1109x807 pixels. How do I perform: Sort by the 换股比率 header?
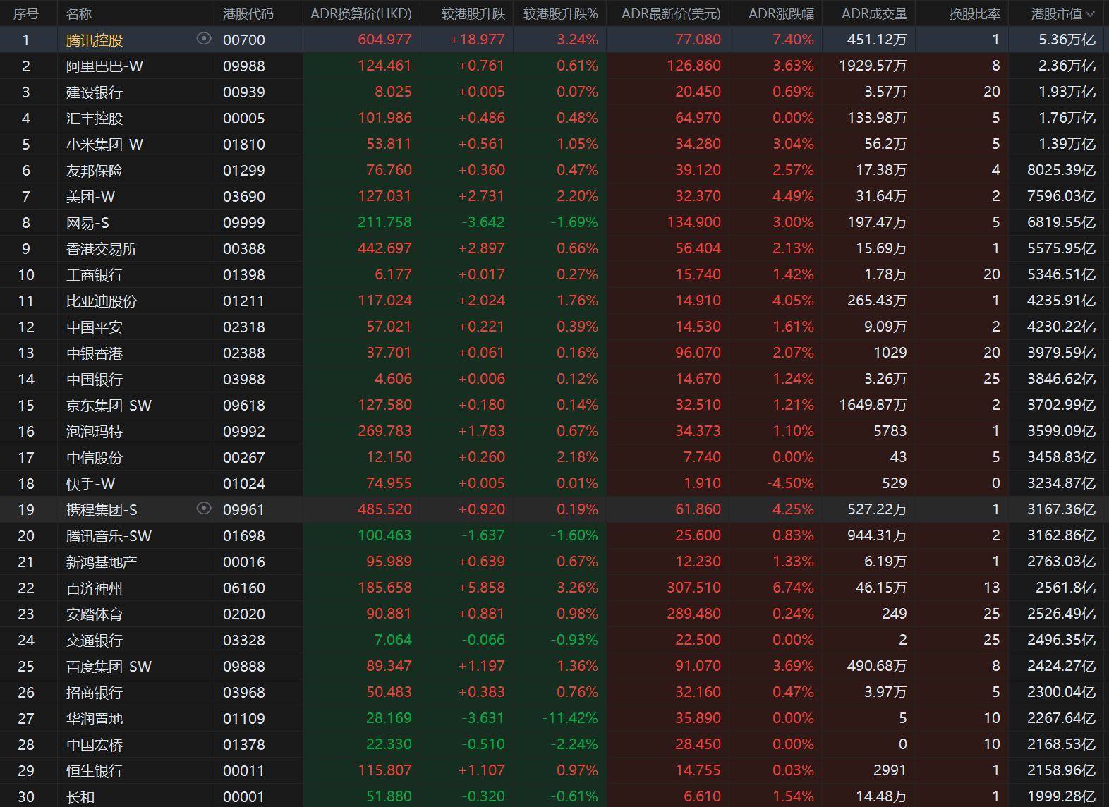[974, 13]
